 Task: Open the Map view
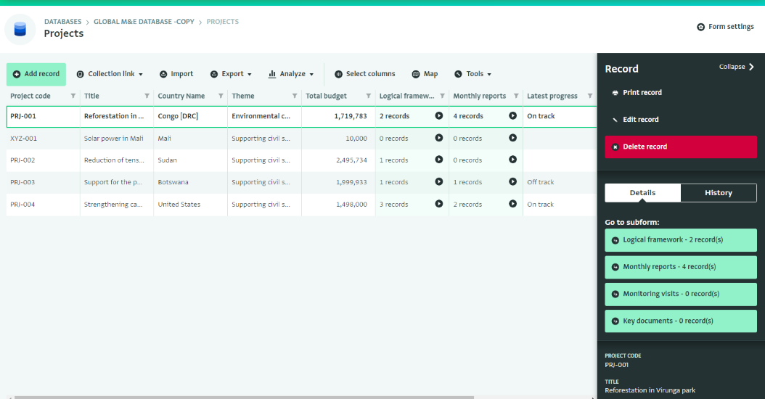(x=425, y=74)
